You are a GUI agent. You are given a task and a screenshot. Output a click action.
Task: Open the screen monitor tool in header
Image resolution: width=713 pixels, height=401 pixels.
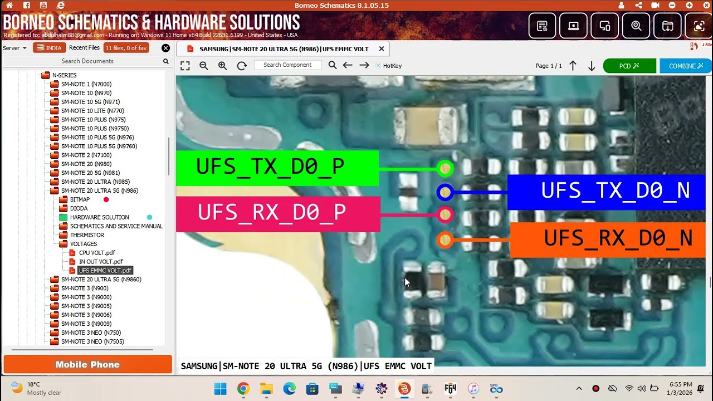[573, 26]
